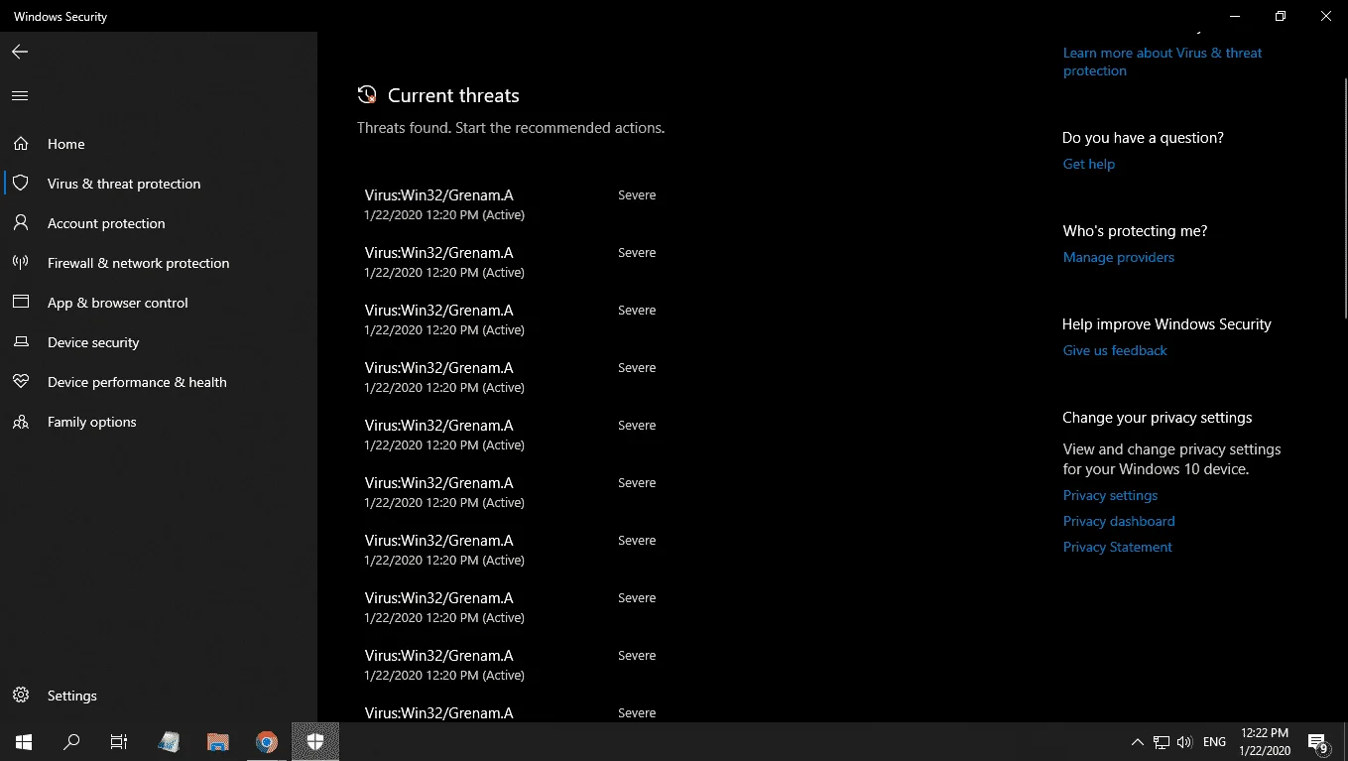Open the Privacy settings link

click(1111, 495)
